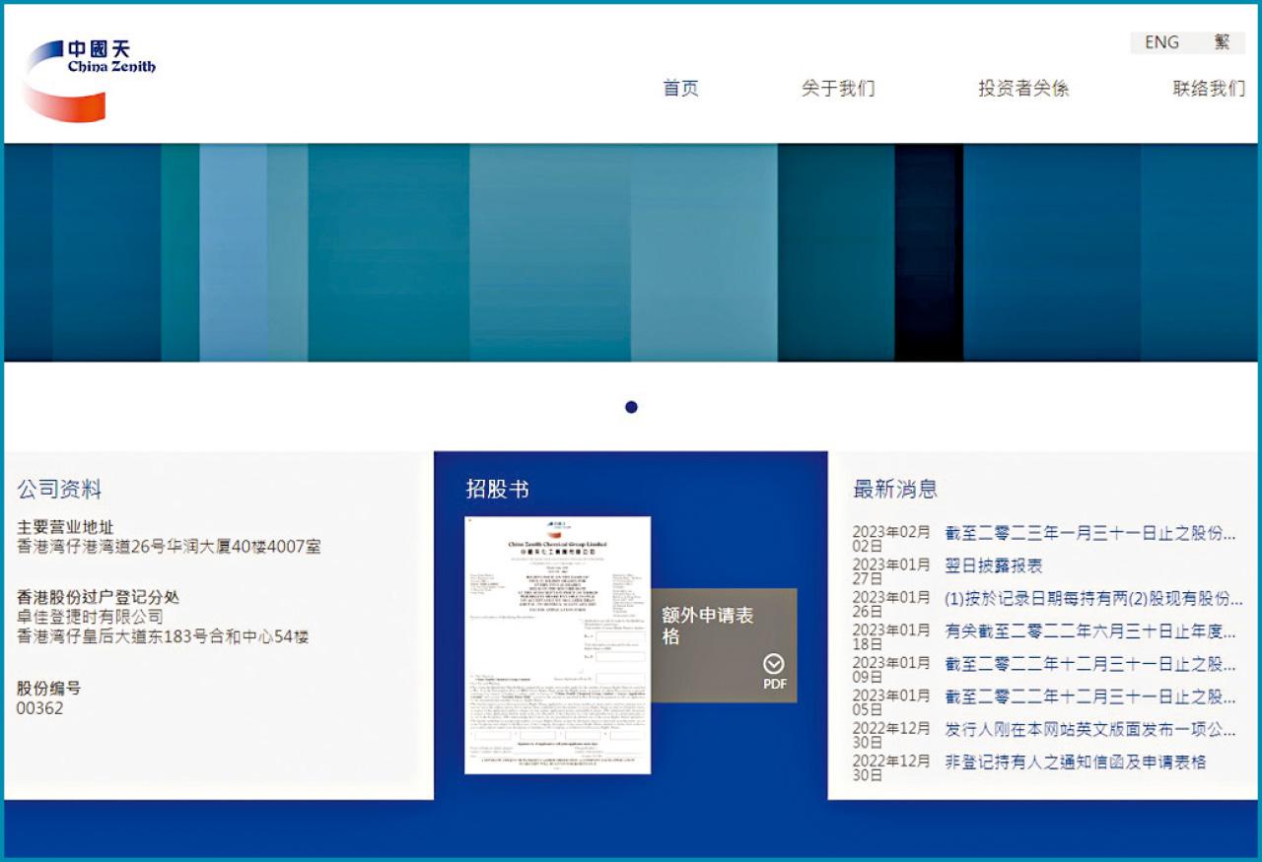Switch to Traditional Chinese 繁
The height and width of the screenshot is (862, 1262).
click(x=1223, y=42)
